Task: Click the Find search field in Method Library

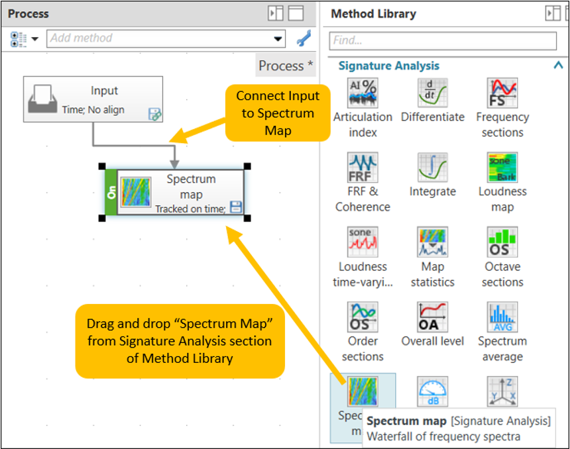Action: click(443, 40)
